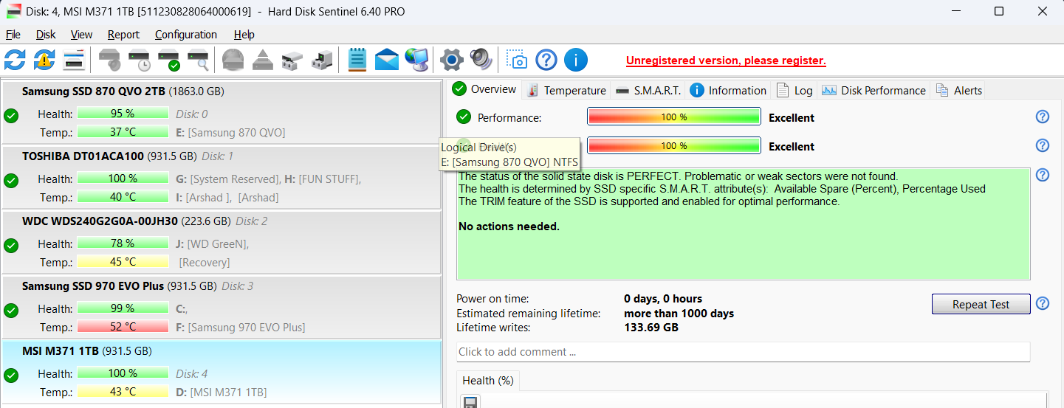1064x408 pixels.
Task: Open the Configuration menu
Action: (x=186, y=35)
